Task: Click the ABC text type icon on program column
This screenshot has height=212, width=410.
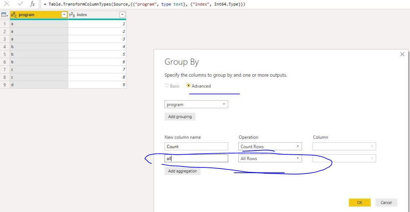Action: 14,15
